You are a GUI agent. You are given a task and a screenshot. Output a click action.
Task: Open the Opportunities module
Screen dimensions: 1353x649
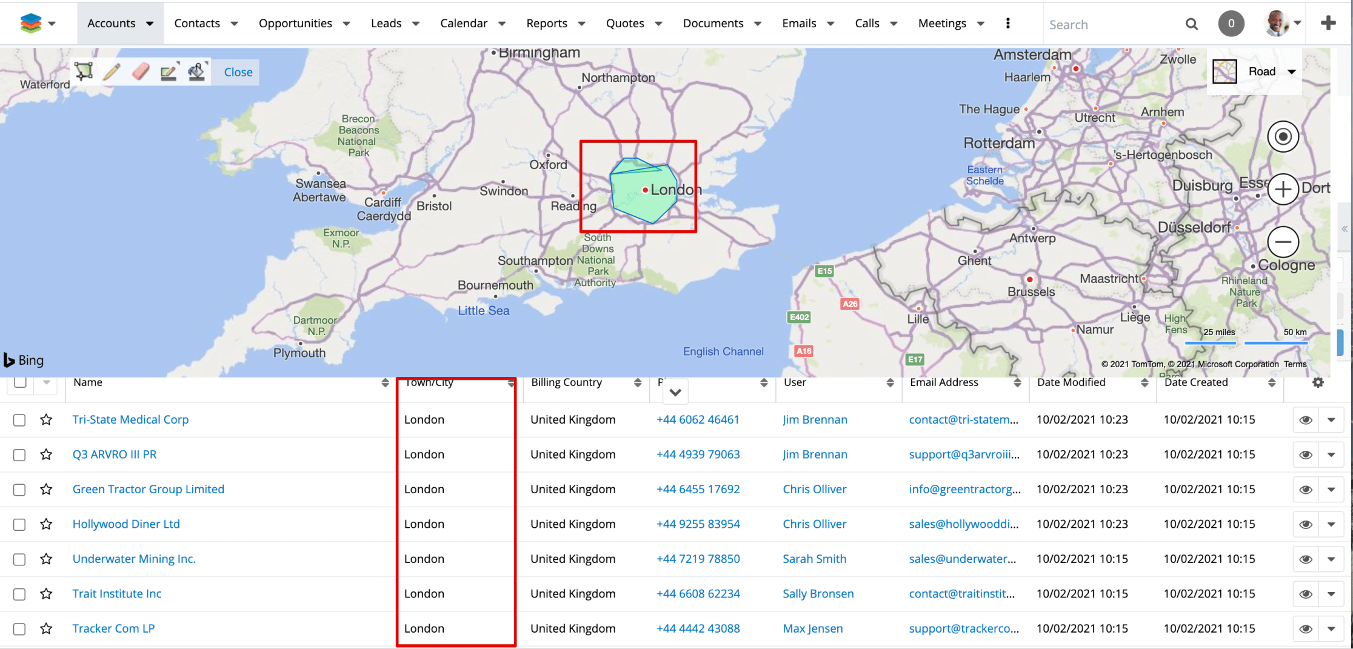tap(296, 23)
